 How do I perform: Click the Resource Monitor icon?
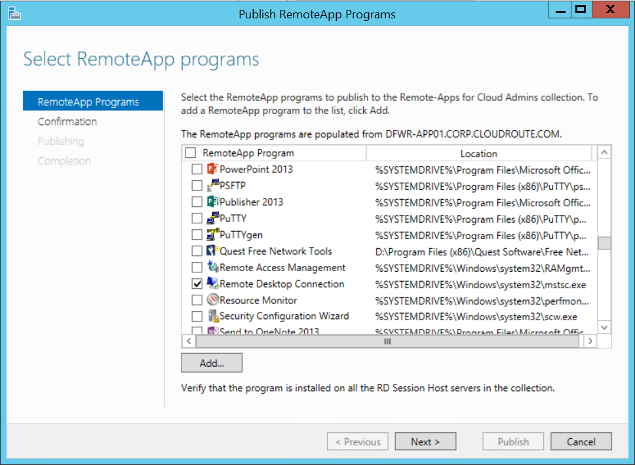click(x=212, y=300)
